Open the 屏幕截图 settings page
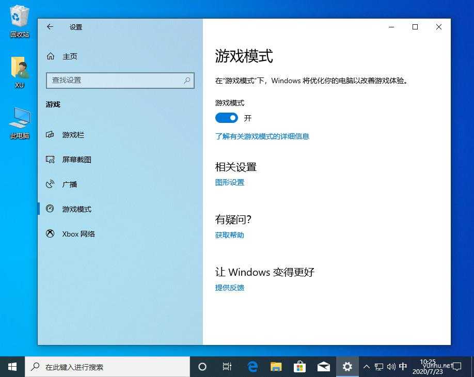This screenshot has height=377, width=474. (76, 159)
